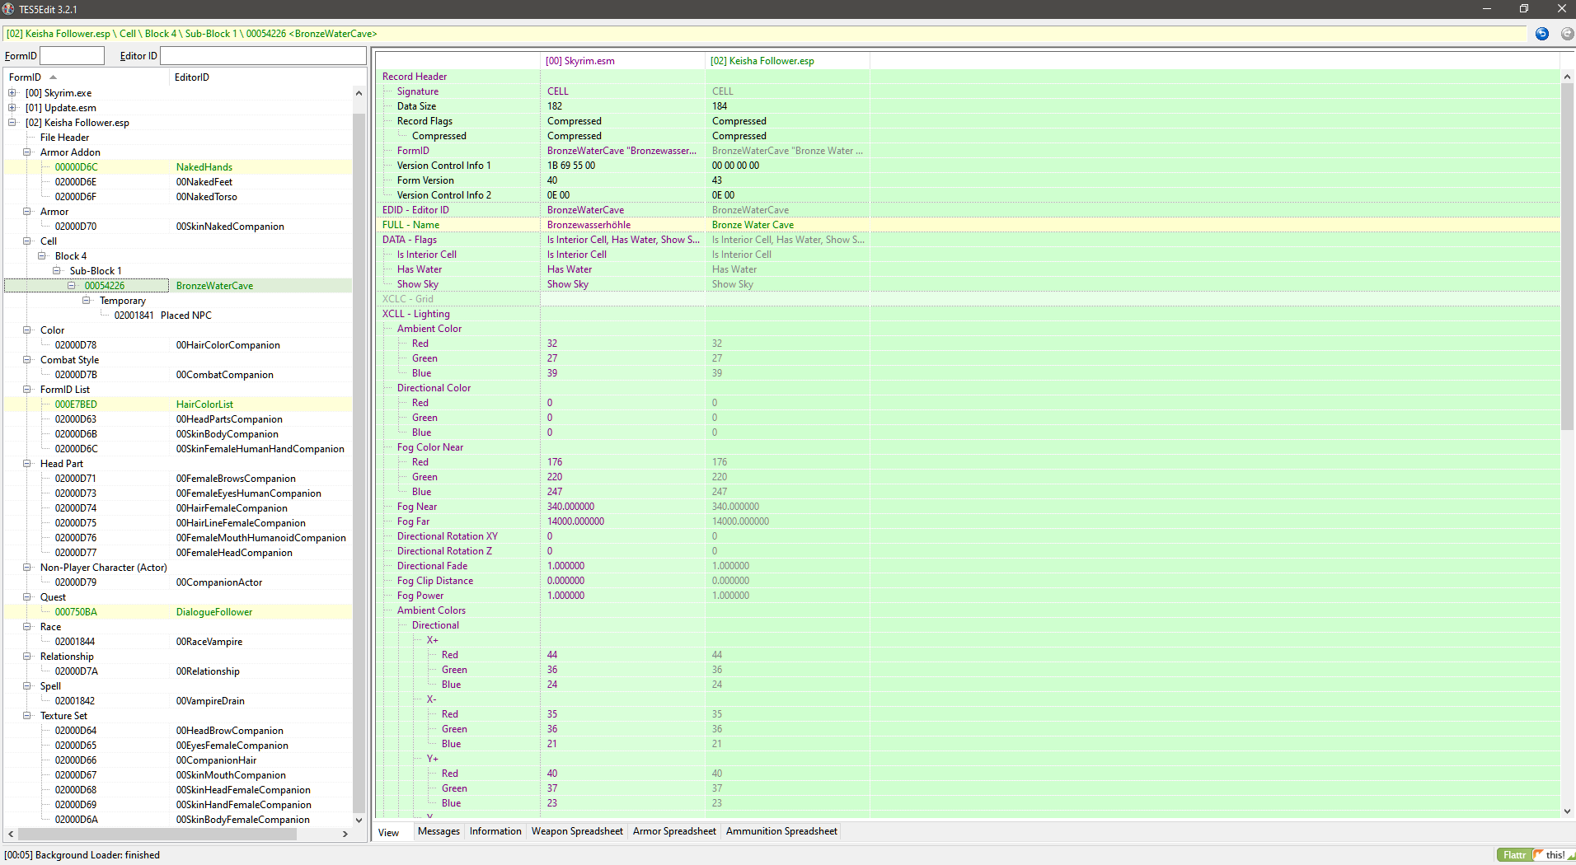Screen dimensions: 1576x865
Task: Collapse the Head Part group
Action: (27, 464)
